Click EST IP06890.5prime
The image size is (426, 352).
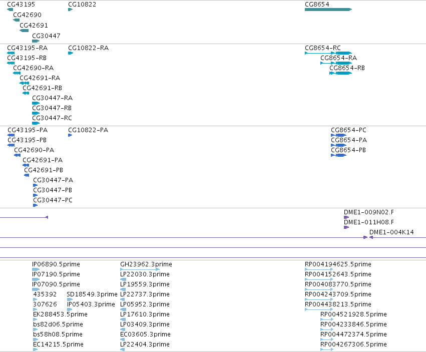tap(56, 264)
